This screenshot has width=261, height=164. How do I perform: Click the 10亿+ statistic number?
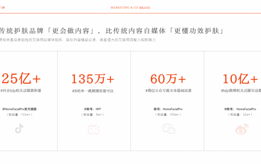pos(240,79)
